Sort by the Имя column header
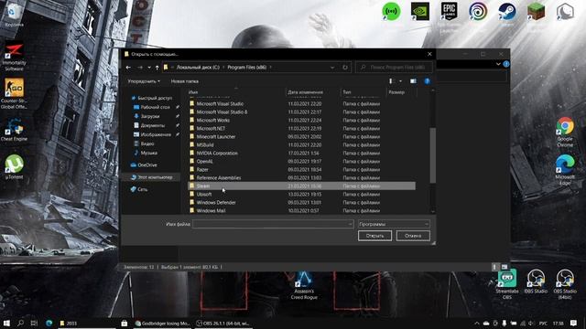This screenshot has width=586, height=329. 193,92
